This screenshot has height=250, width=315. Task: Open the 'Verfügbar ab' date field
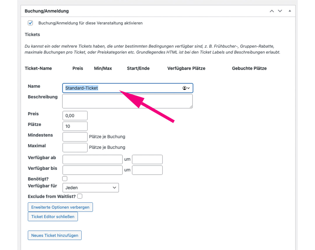point(92,159)
